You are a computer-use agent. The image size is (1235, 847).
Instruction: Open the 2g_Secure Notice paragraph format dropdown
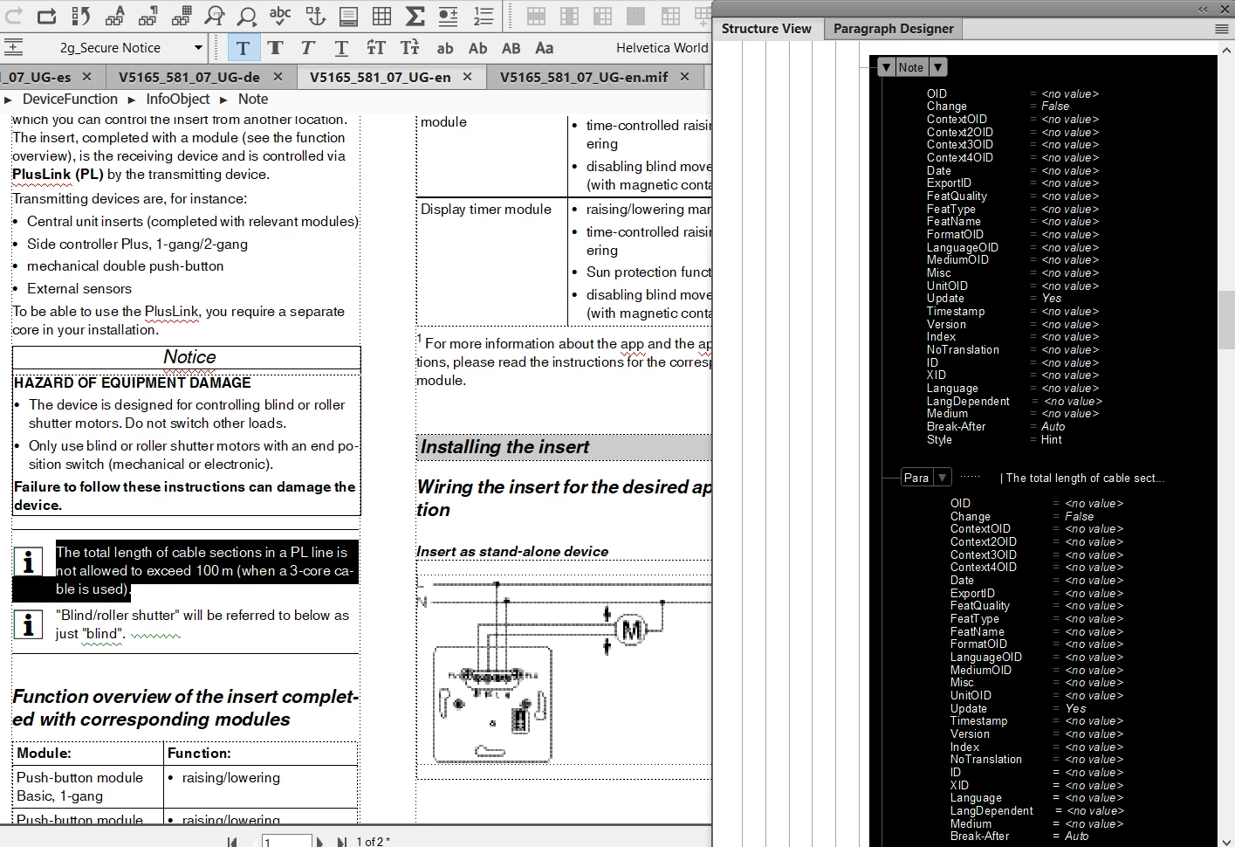[x=198, y=48]
